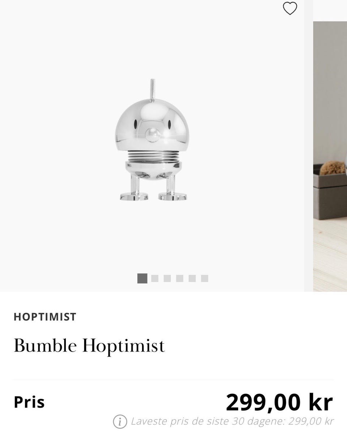Viewport: 347px width, 435px height.
Task: Open the chrome Hoptimist figure product image
Action: coord(153,140)
